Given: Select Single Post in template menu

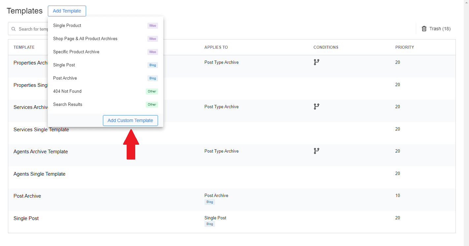Looking at the screenshot, I should click(64, 65).
